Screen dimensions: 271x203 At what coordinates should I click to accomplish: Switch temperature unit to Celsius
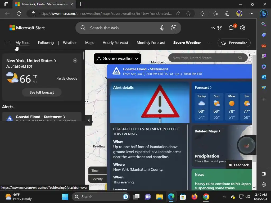[35, 82]
